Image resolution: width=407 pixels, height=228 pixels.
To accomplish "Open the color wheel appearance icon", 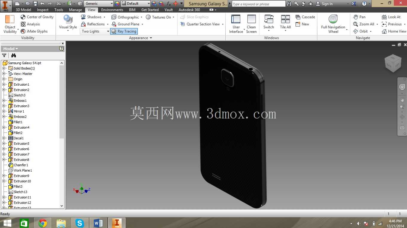I will [x=117, y=4].
